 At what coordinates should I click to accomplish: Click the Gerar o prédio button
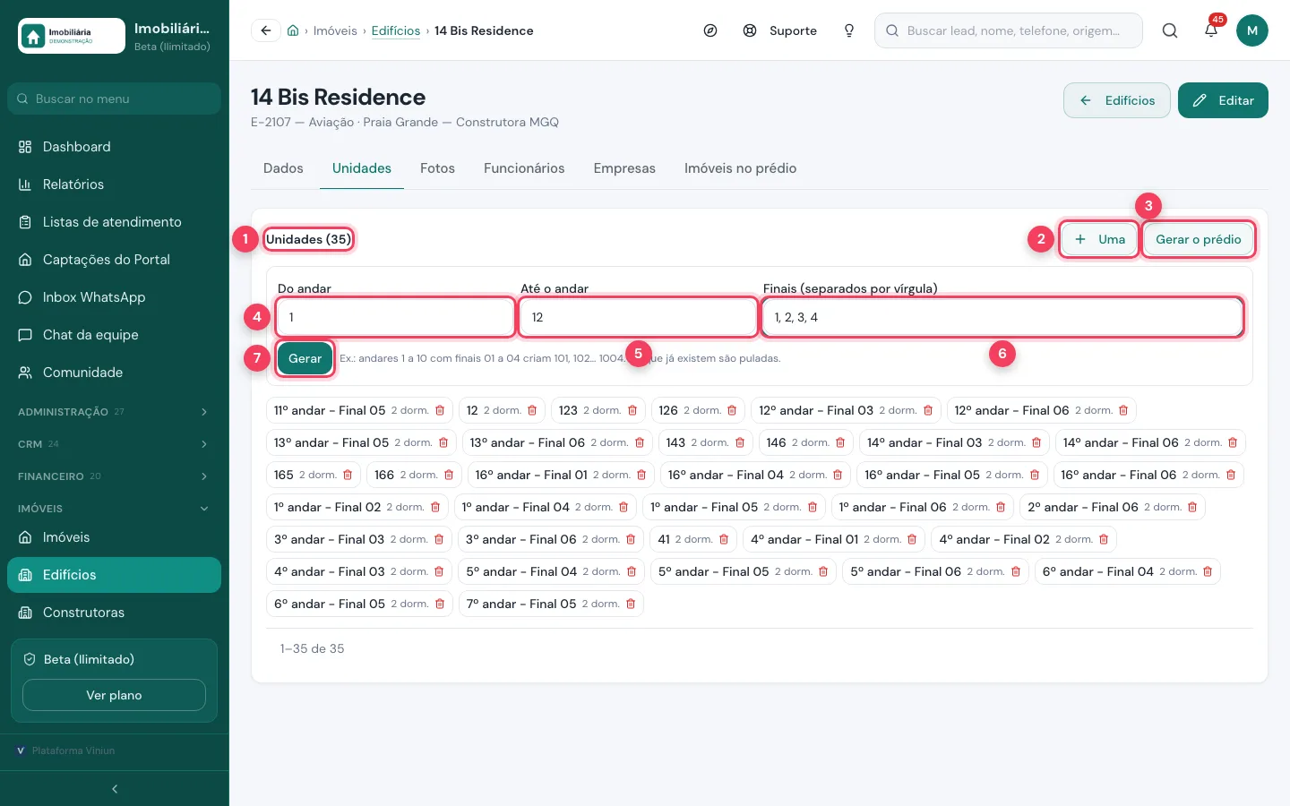pyautogui.click(x=1198, y=239)
